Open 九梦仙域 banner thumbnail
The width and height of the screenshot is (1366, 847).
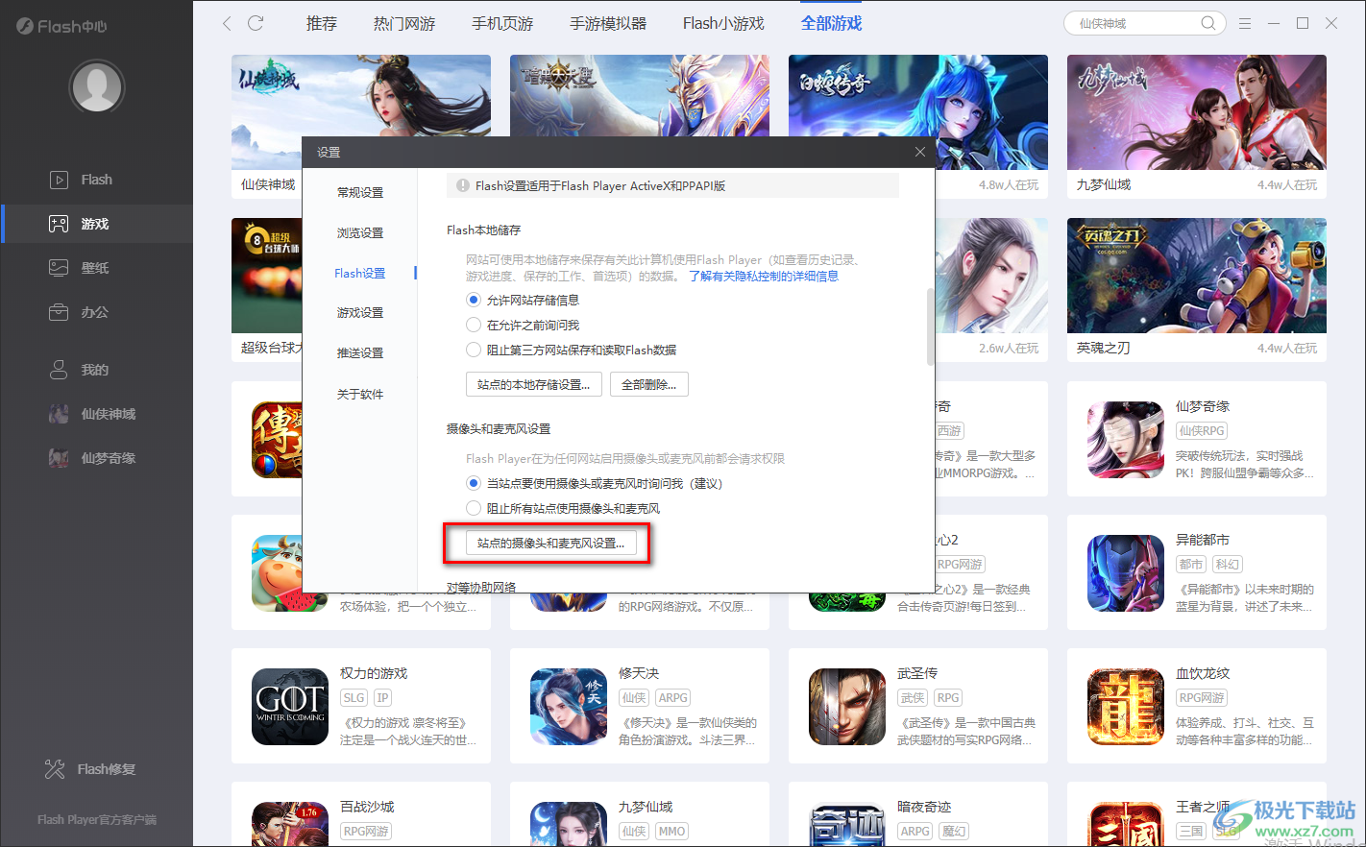pyautogui.click(x=1197, y=112)
